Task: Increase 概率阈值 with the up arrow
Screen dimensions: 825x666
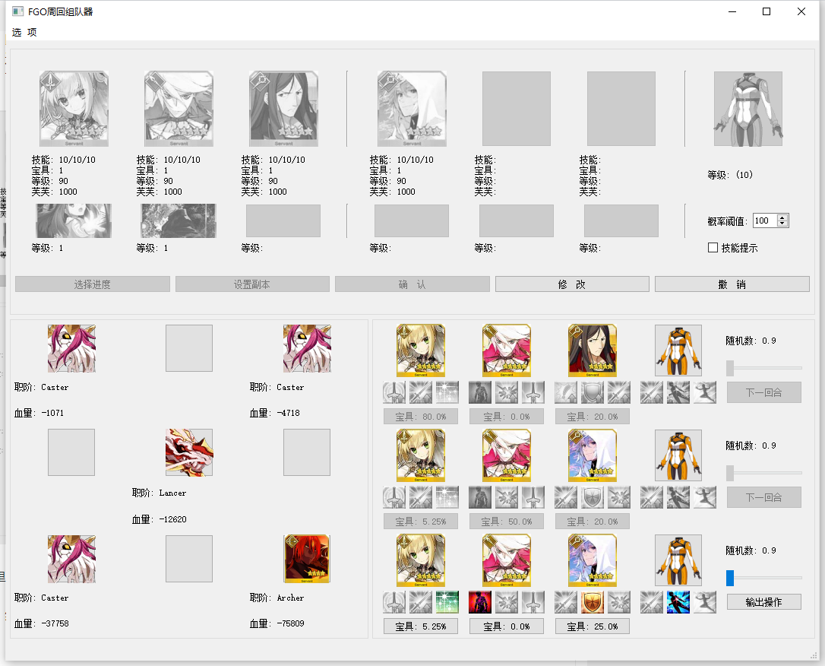Action: [782, 217]
